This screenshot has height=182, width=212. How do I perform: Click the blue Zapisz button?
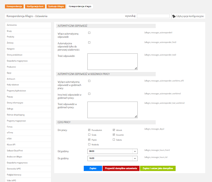point(93,168)
